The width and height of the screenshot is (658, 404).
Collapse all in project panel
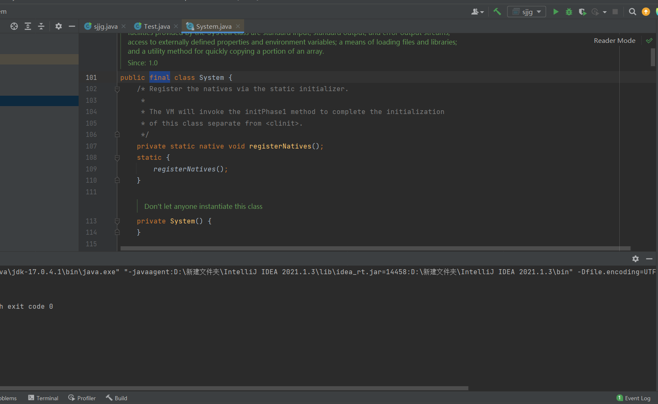tap(41, 26)
